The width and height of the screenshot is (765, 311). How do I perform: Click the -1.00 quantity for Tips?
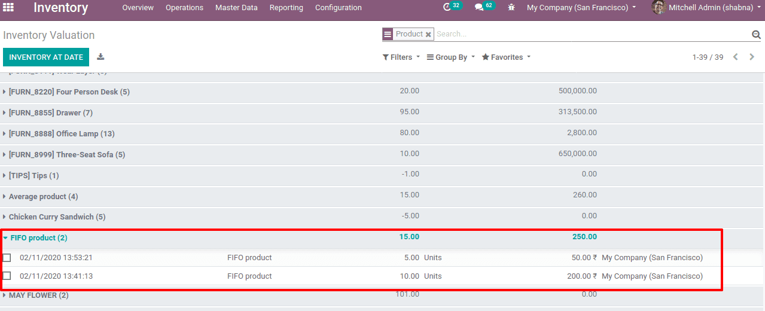coord(410,174)
